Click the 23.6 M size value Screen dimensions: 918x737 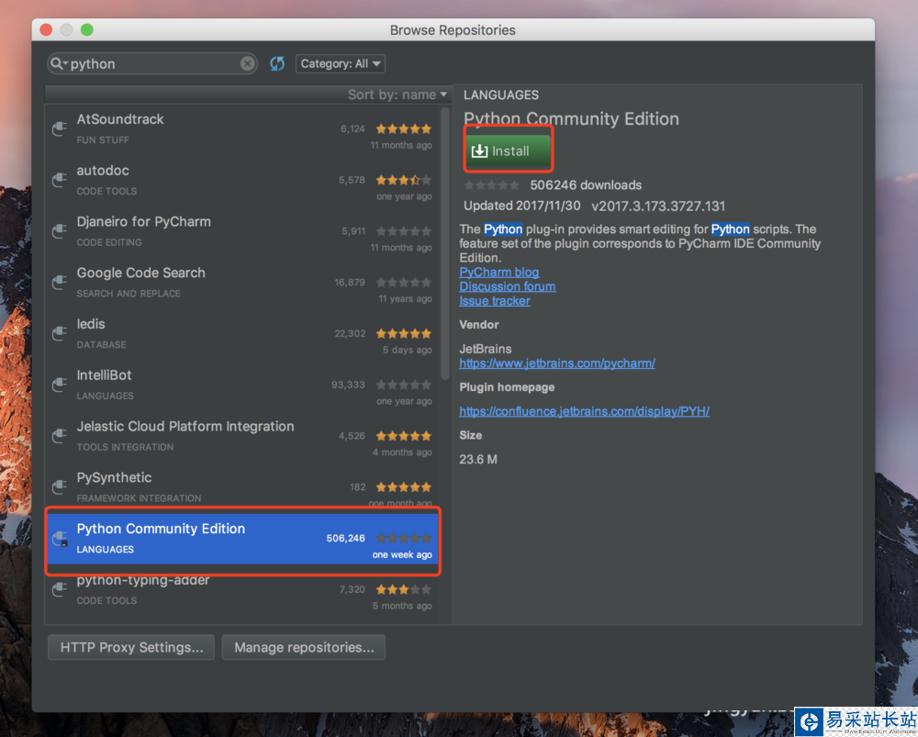(x=477, y=460)
